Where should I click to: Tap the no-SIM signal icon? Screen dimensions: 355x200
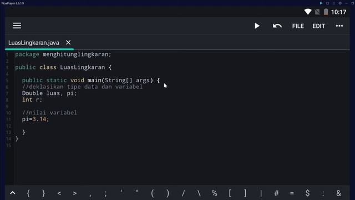(317, 12)
